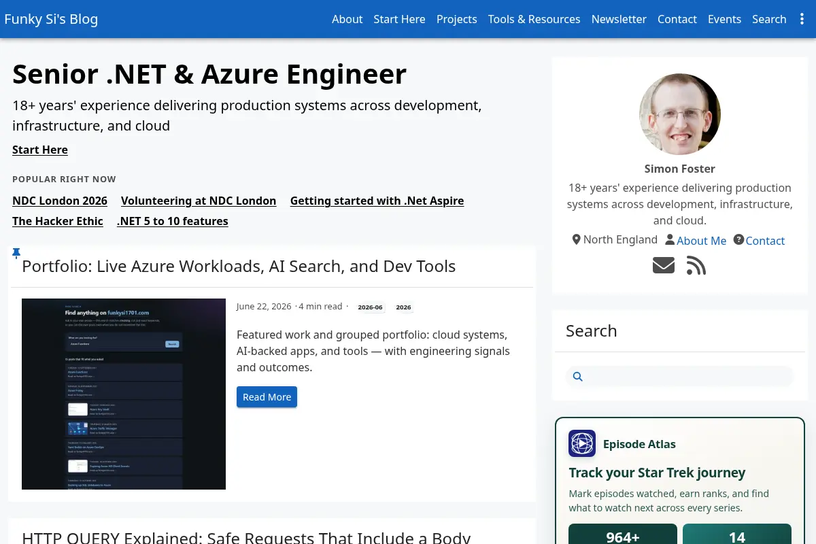The image size is (816, 544).
Task: Click Simon Foster's profile photo
Action: click(680, 114)
